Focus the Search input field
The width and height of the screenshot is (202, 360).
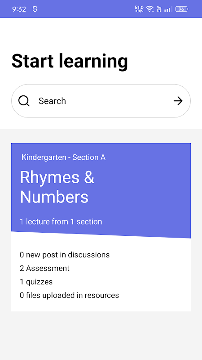[x=101, y=101]
